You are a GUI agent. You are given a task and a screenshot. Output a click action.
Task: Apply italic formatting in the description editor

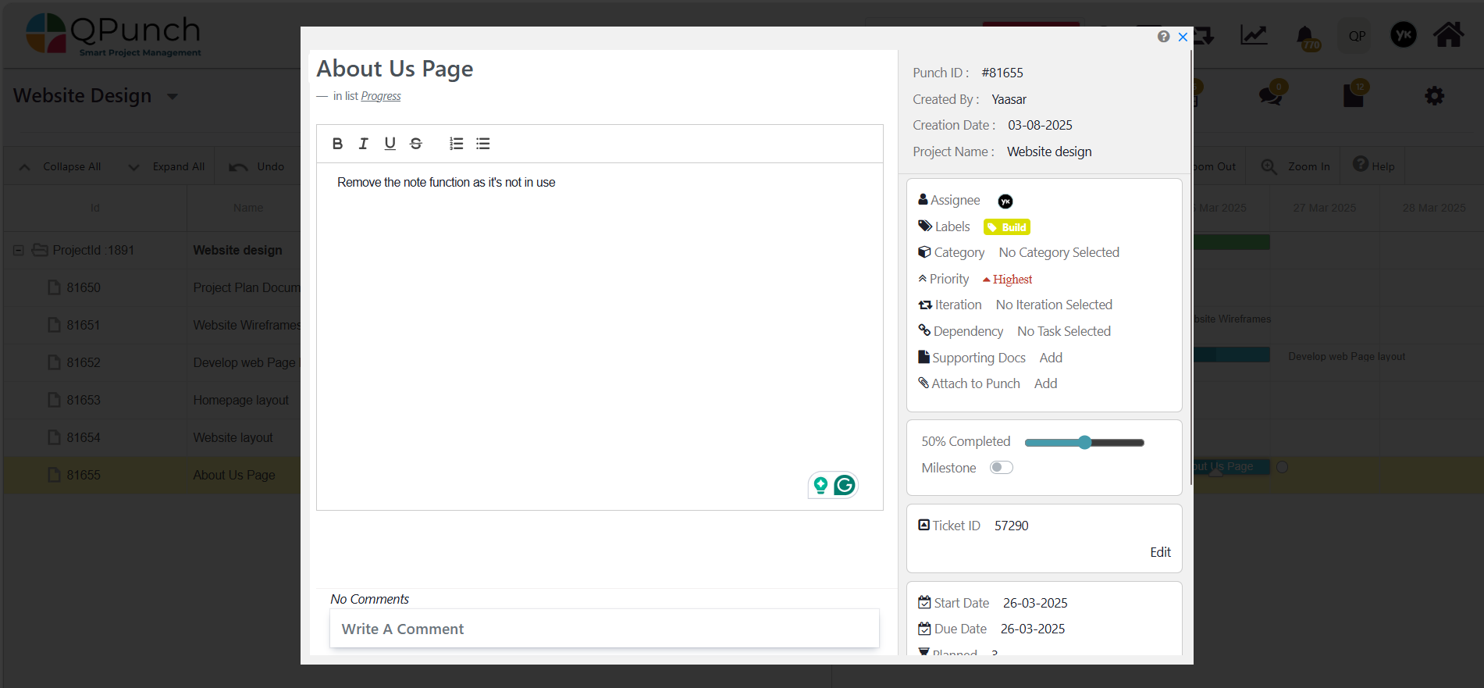(x=363, y=144)
